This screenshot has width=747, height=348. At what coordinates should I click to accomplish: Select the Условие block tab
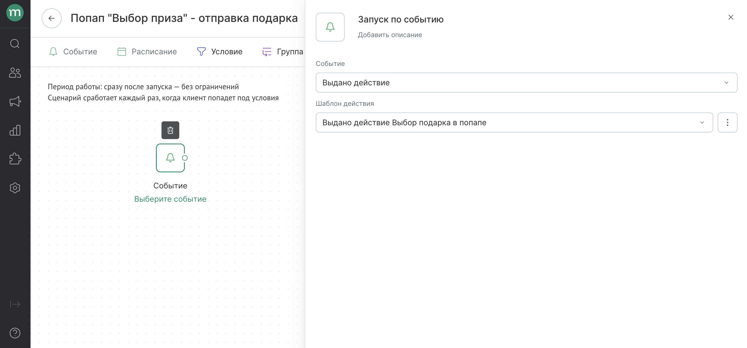pos(219,52)
